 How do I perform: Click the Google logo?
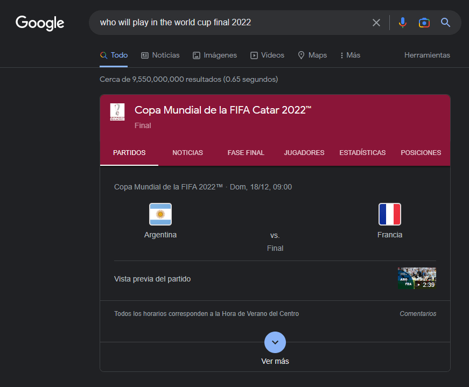tap(40, 23)
